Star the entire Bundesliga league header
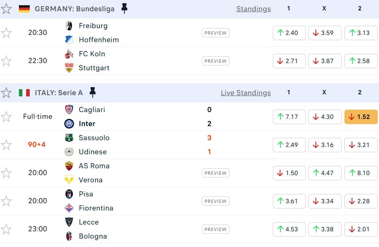This screenshot has height=247, width=379. [x=6, y=8]
